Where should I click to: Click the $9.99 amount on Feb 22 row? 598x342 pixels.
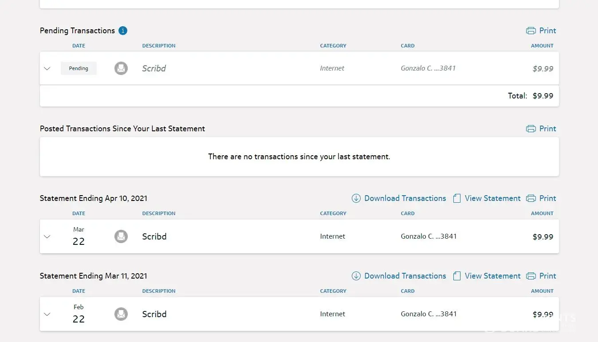tap(543, 314)
